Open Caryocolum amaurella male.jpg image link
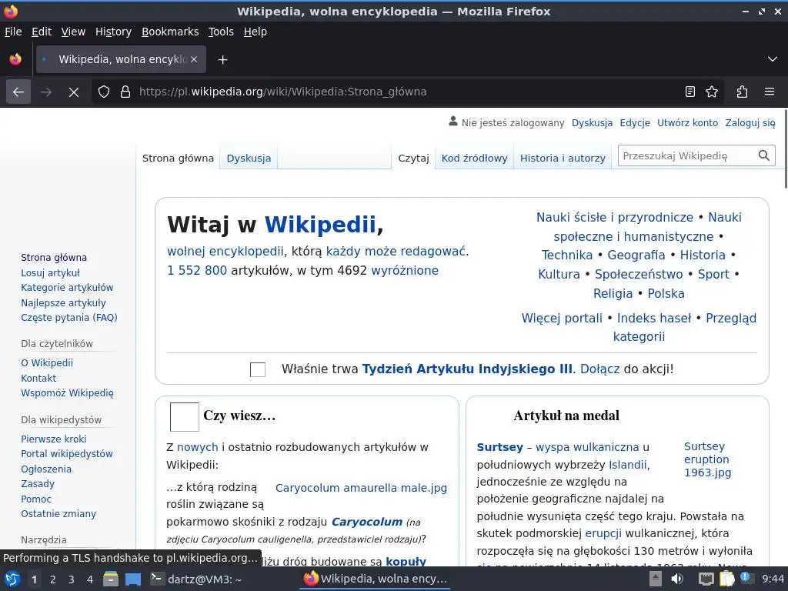Viewport: 788px width, 591px height. [361, 488]
